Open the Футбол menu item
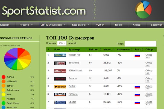The width and height of the screenshot is (164, 109). [100, 25]
